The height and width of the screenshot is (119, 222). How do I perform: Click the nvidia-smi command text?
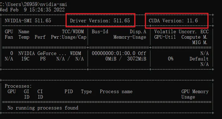54,4
